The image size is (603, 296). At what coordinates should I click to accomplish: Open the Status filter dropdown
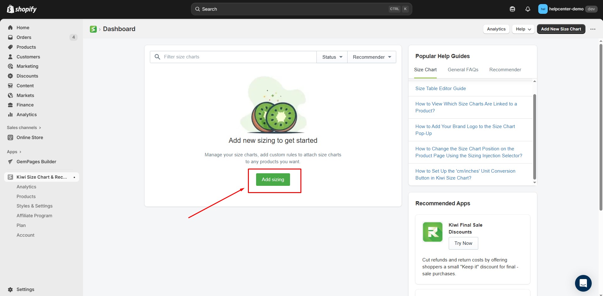(332, 57)
